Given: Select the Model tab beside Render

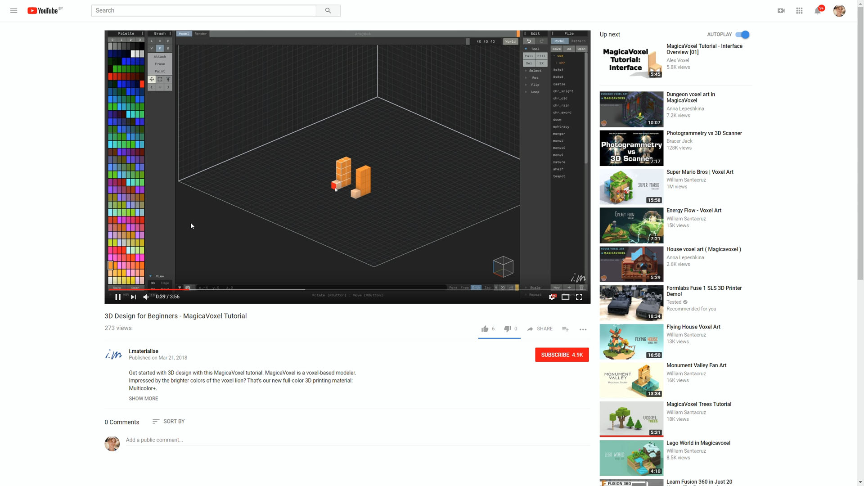Looking at the screenshot, I should point(184,34).
